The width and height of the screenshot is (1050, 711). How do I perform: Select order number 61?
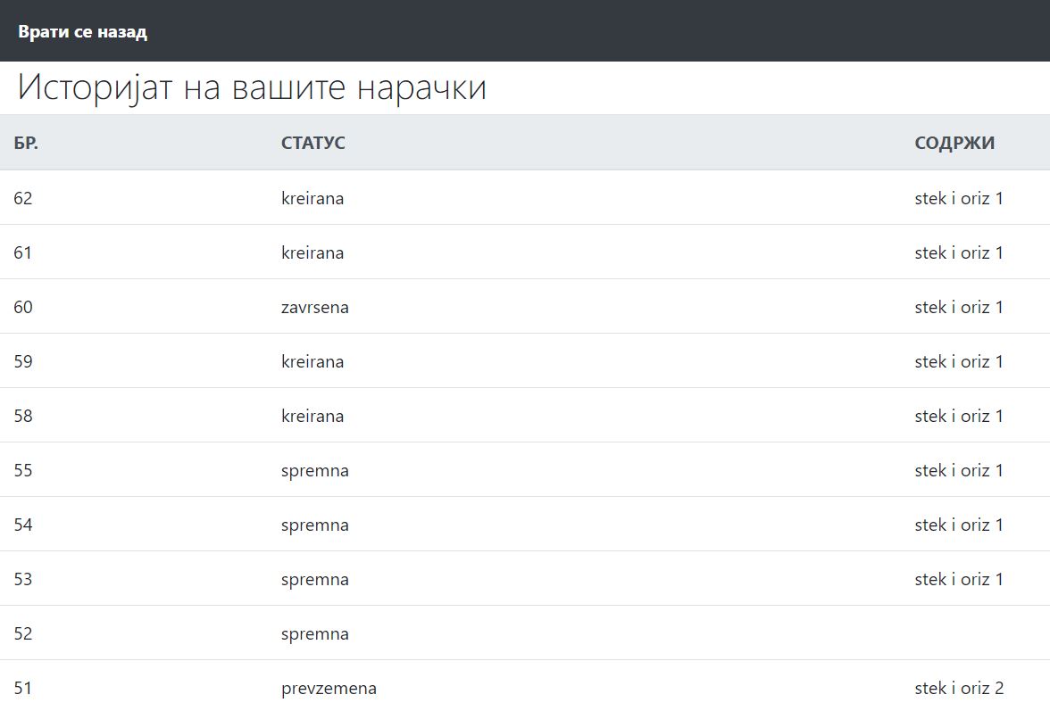pos(23,252)
